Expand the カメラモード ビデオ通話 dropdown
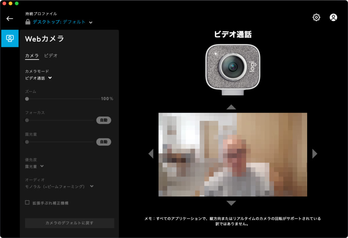Viewport: 348px width, 238px height. pyautogui.click(x=38, y=78)
